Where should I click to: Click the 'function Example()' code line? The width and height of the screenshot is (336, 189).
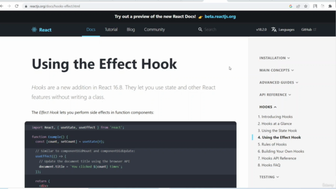click(50, 136)
